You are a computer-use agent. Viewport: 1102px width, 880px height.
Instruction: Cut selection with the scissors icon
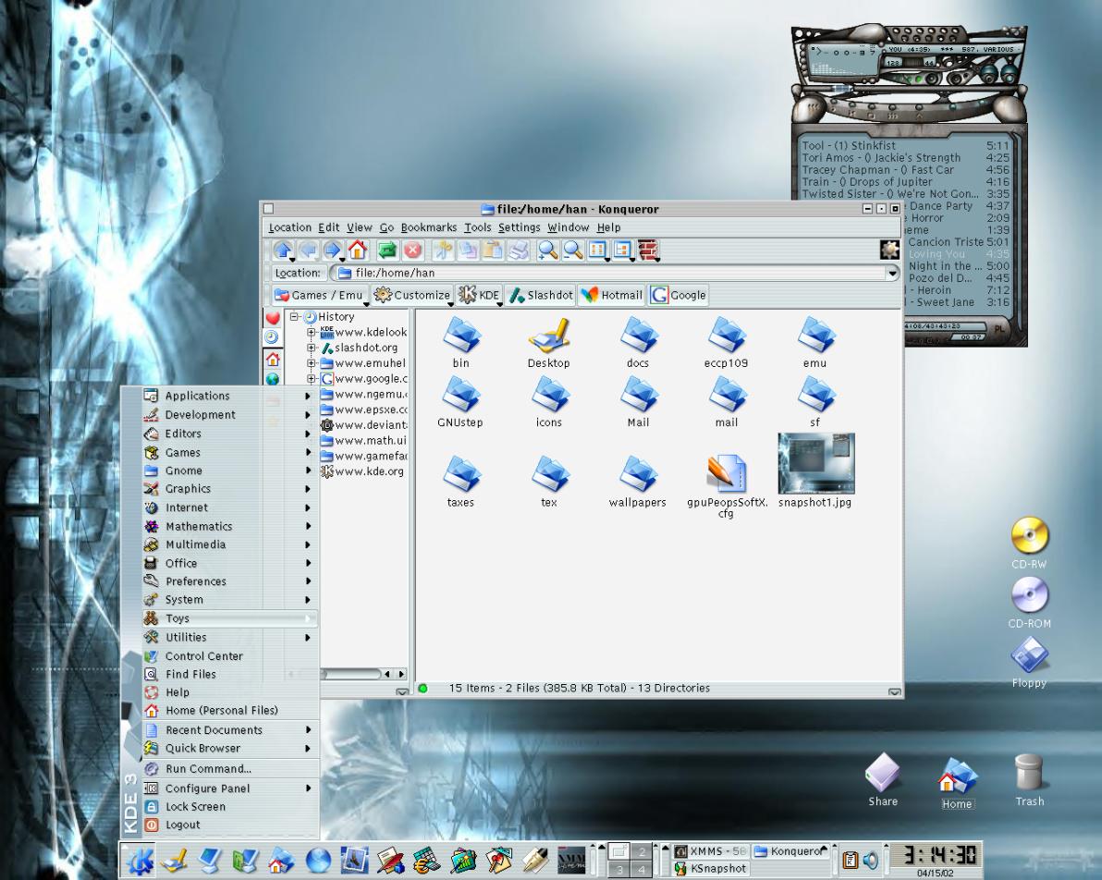443,250
